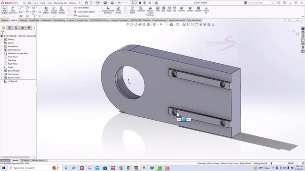This screenshot has height=171, width=305.
Task: Expand the Boss-Extrude2 feature
Action: click(x=2, y=78)
